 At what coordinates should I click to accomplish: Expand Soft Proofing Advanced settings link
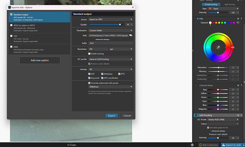tap(218, 131)
